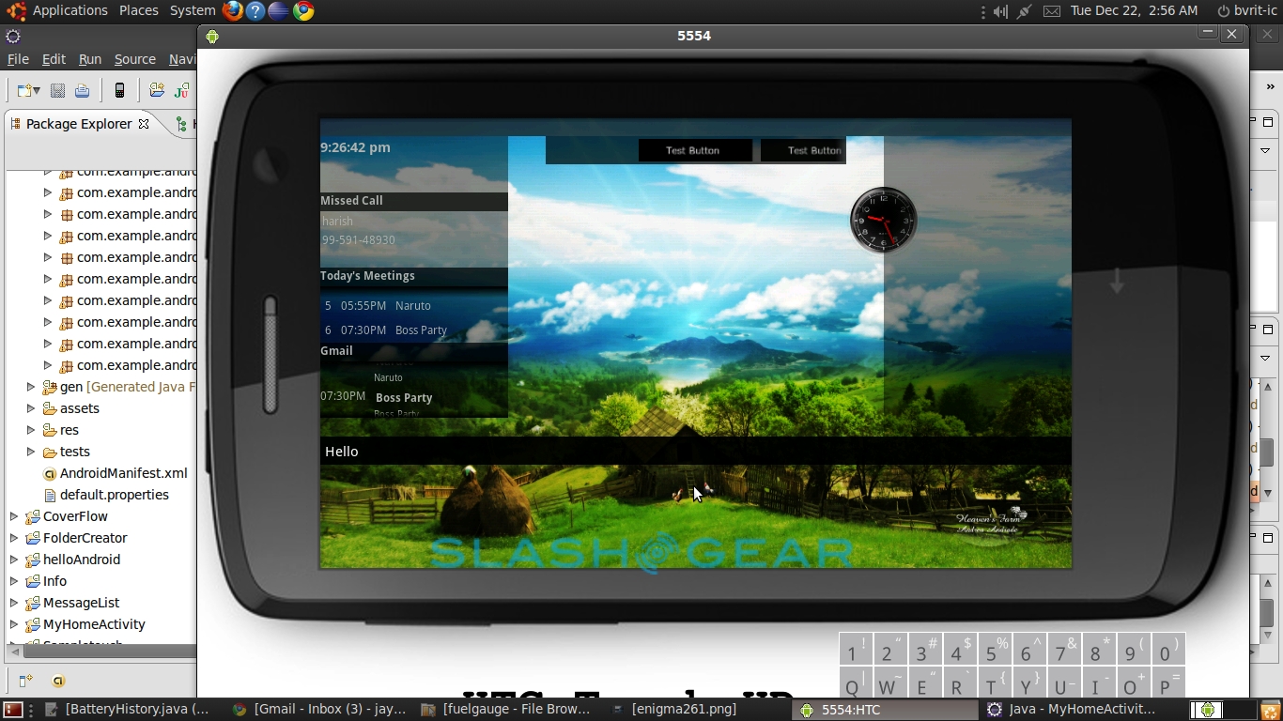Click the New JUnit test toolbar icon
The width and height of the screenshot is (1283, 721).
click(181, 90)
